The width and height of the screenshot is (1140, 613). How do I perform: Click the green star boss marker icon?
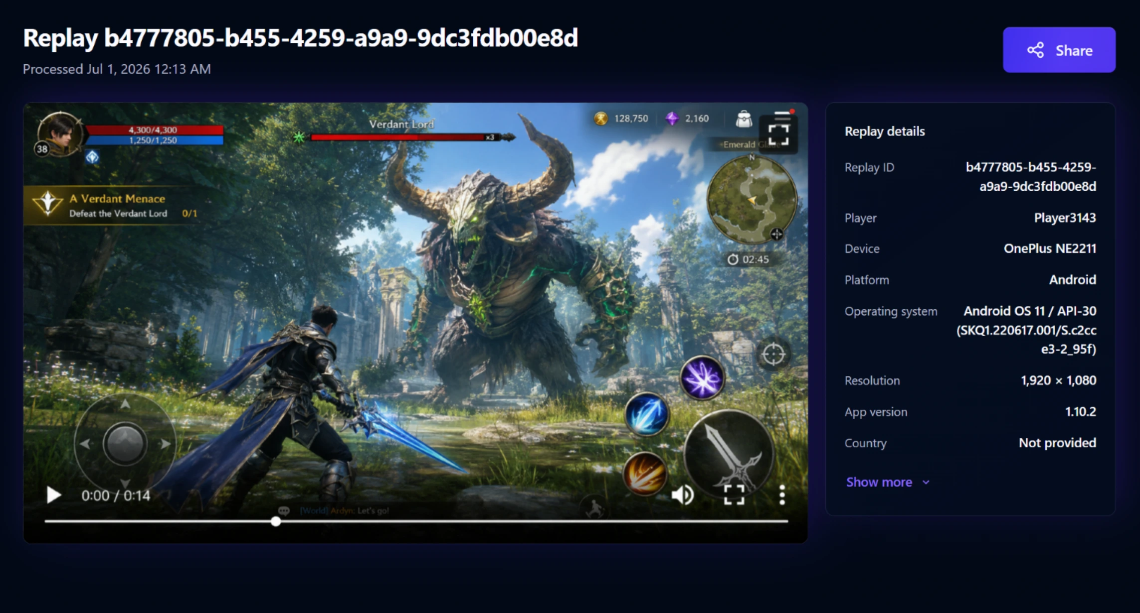coord(299,137)
